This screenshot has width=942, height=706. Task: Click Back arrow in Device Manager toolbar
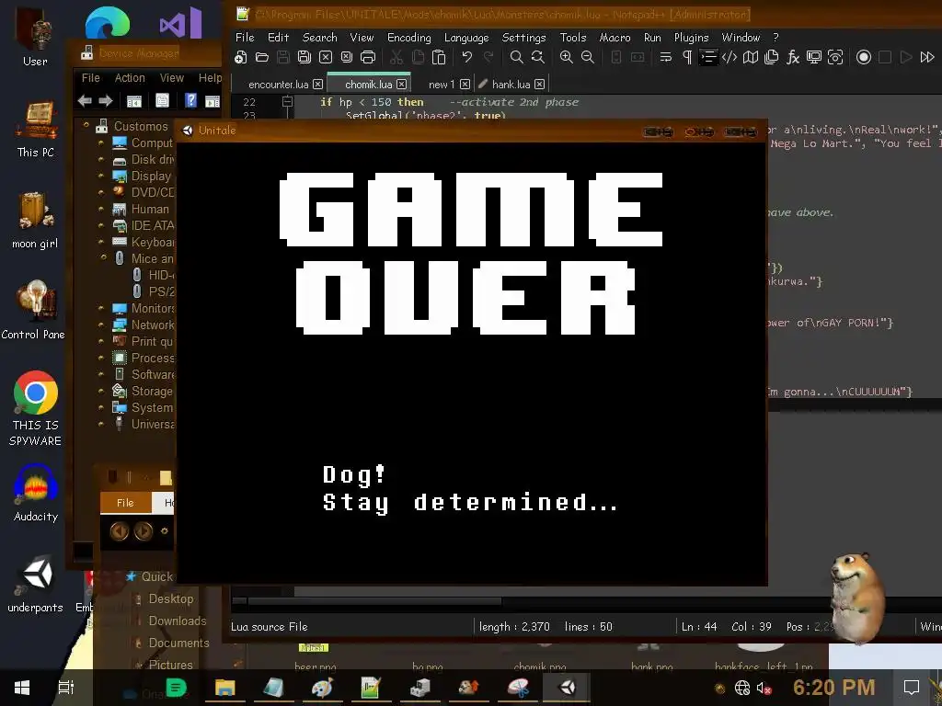click(85, 101)
